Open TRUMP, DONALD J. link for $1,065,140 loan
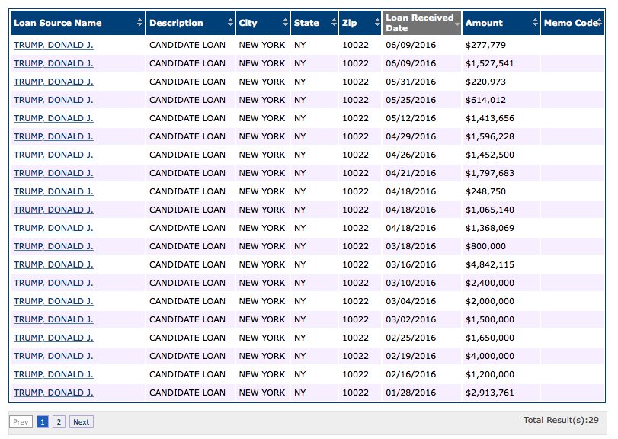Screen dimensions: 618x439 coord(53,210)
